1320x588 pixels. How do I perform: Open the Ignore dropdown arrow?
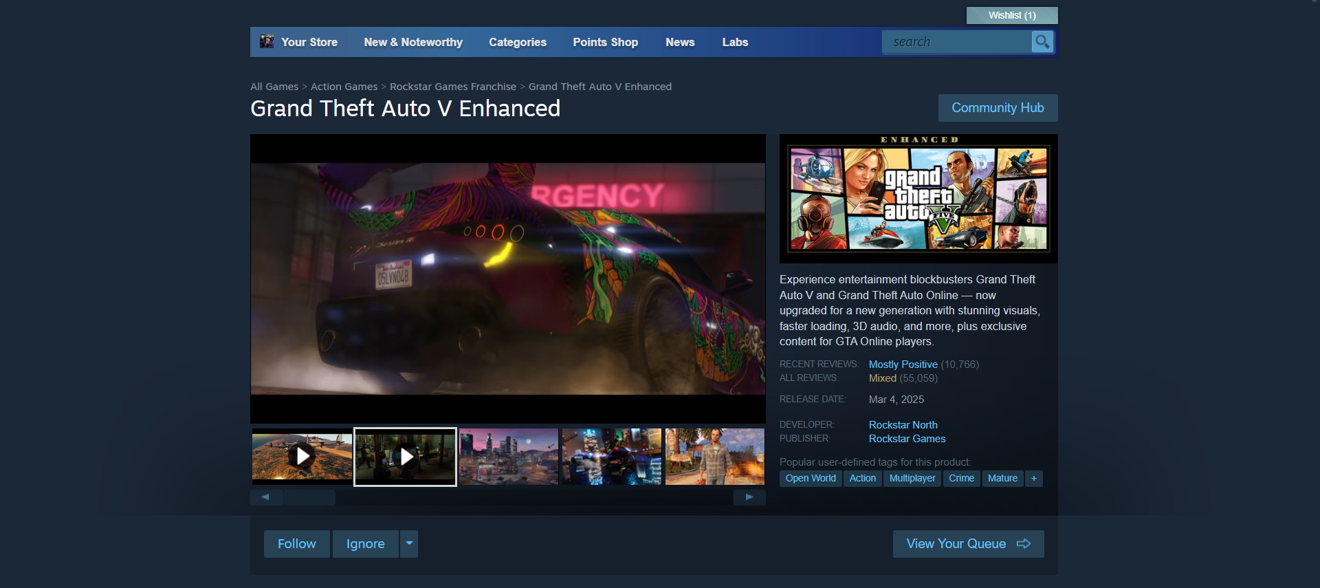point(409,544)
